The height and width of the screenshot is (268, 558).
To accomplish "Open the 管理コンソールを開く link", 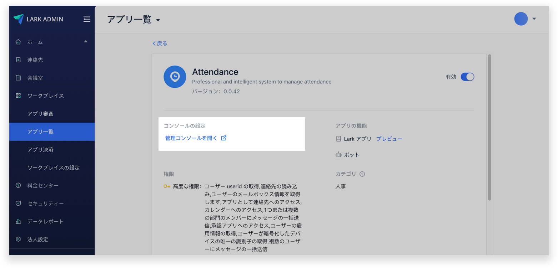I will (191, 138).
